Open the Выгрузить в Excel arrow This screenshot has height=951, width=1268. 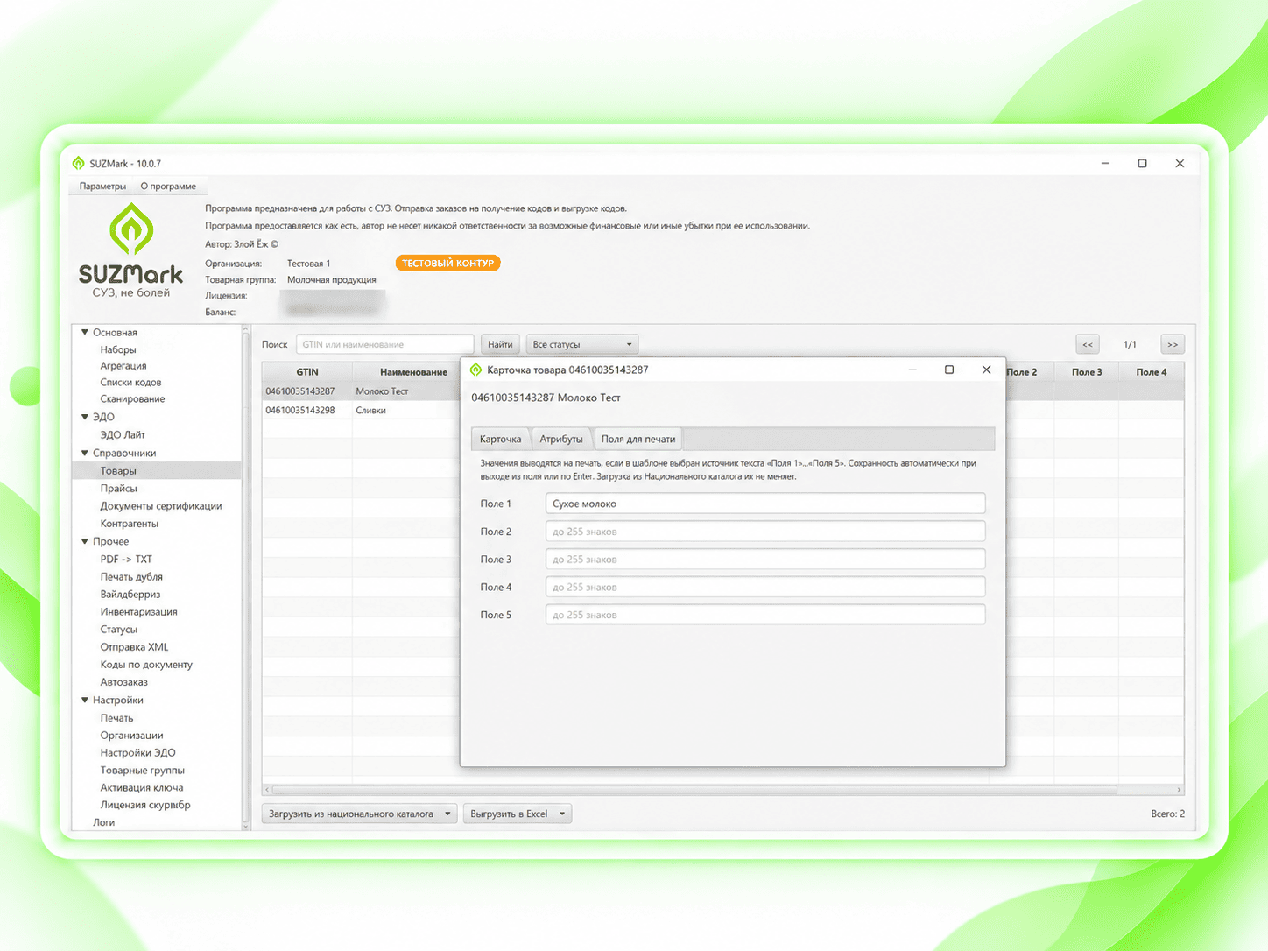pyautogui.click(x=562, y=814)
